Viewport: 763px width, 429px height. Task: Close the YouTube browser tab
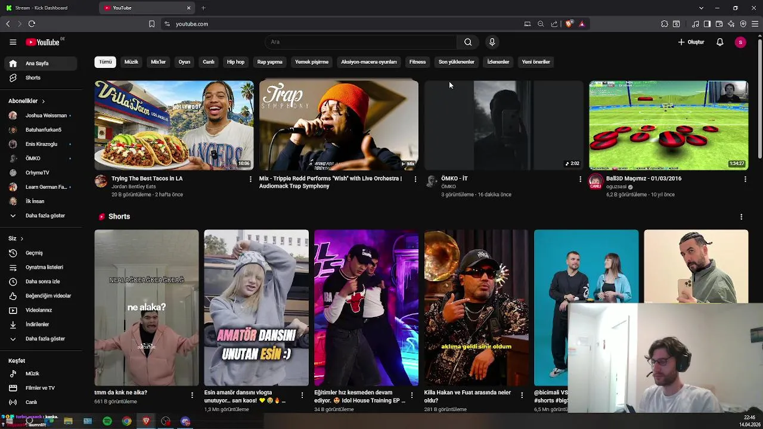tap(189, 8)
